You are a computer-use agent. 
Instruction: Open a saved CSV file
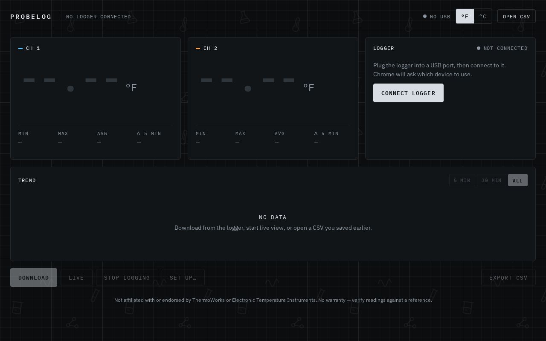[516, 16]
